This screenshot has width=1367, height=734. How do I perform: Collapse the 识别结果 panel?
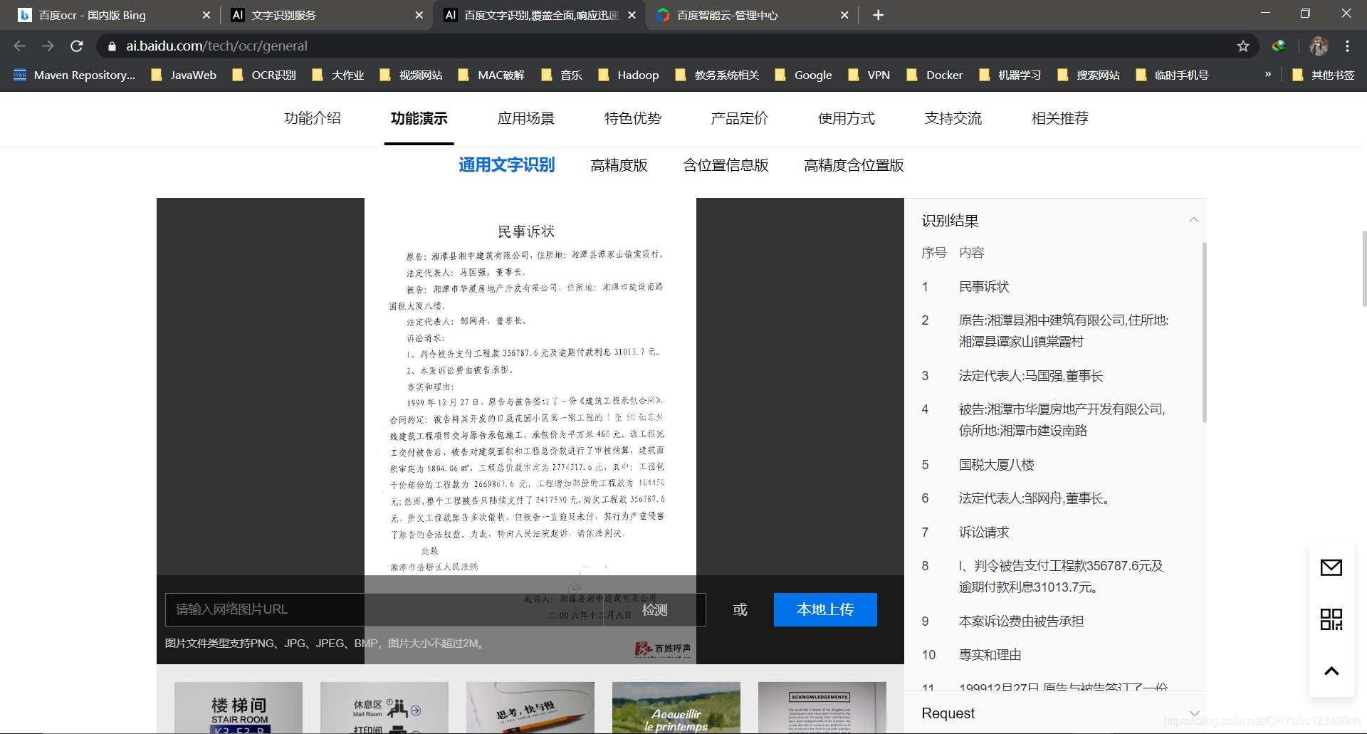1194,220
